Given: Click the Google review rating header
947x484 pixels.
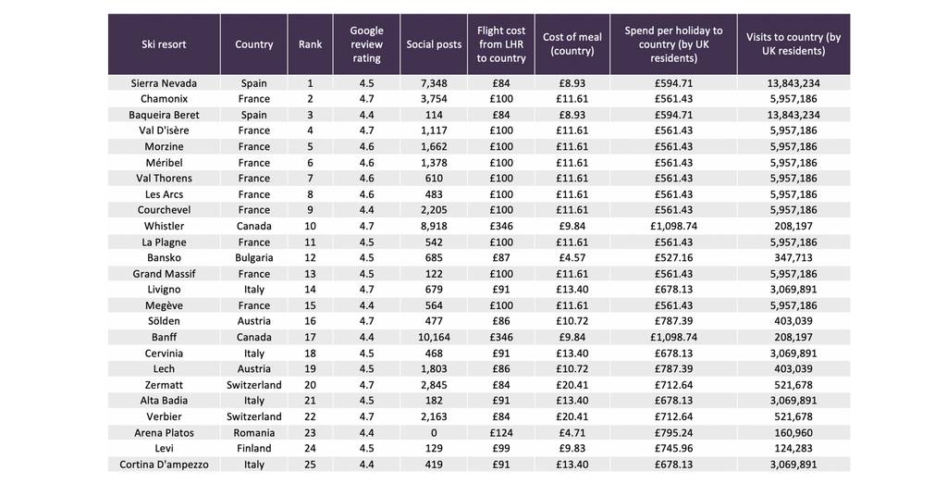Looking at the screenshot, I should pos(366,44).
